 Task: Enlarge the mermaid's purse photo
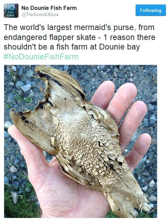pyautogui.click(x=81, y=141)
